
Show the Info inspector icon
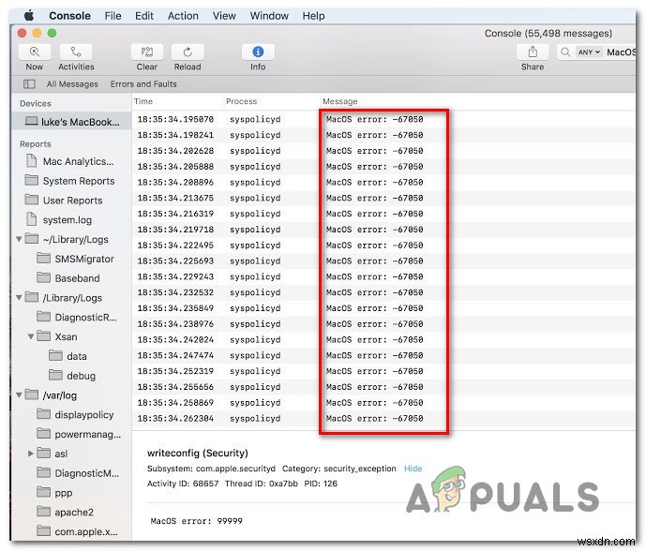(x=258, y=52)
